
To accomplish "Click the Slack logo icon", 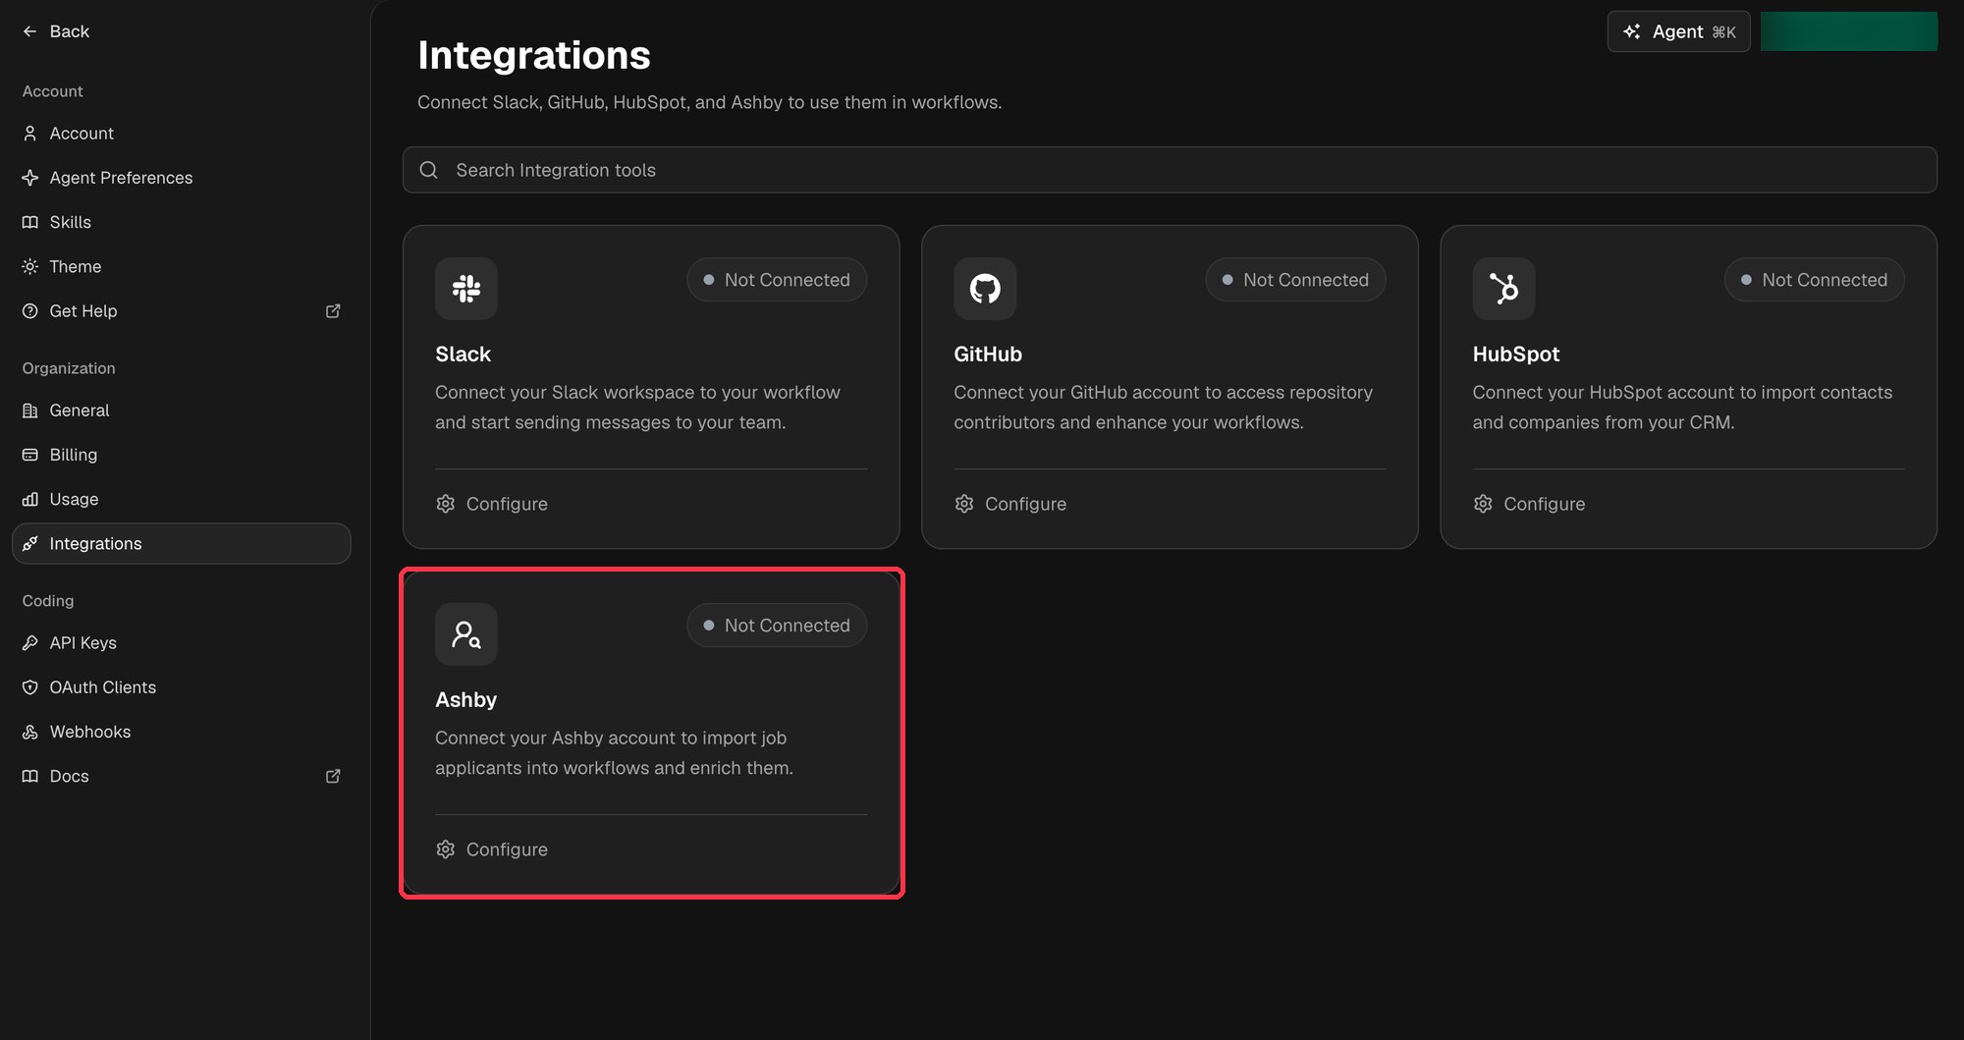I will [x=466, y=289].
